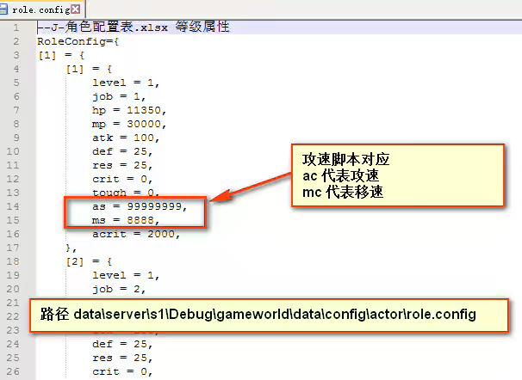522x380 pixels.
Task: Click line number 18
Action: tap(13, 261)
